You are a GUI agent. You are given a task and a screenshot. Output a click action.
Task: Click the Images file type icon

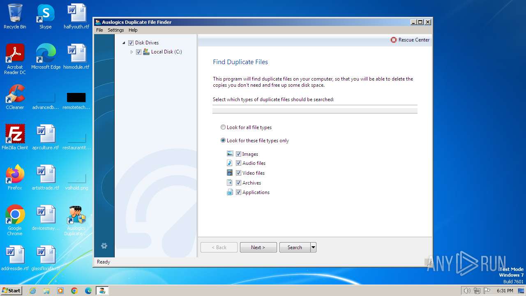coord(230,154)
